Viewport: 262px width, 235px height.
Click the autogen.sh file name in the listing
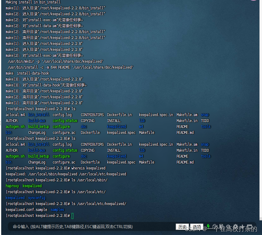(x=15, y=126)
